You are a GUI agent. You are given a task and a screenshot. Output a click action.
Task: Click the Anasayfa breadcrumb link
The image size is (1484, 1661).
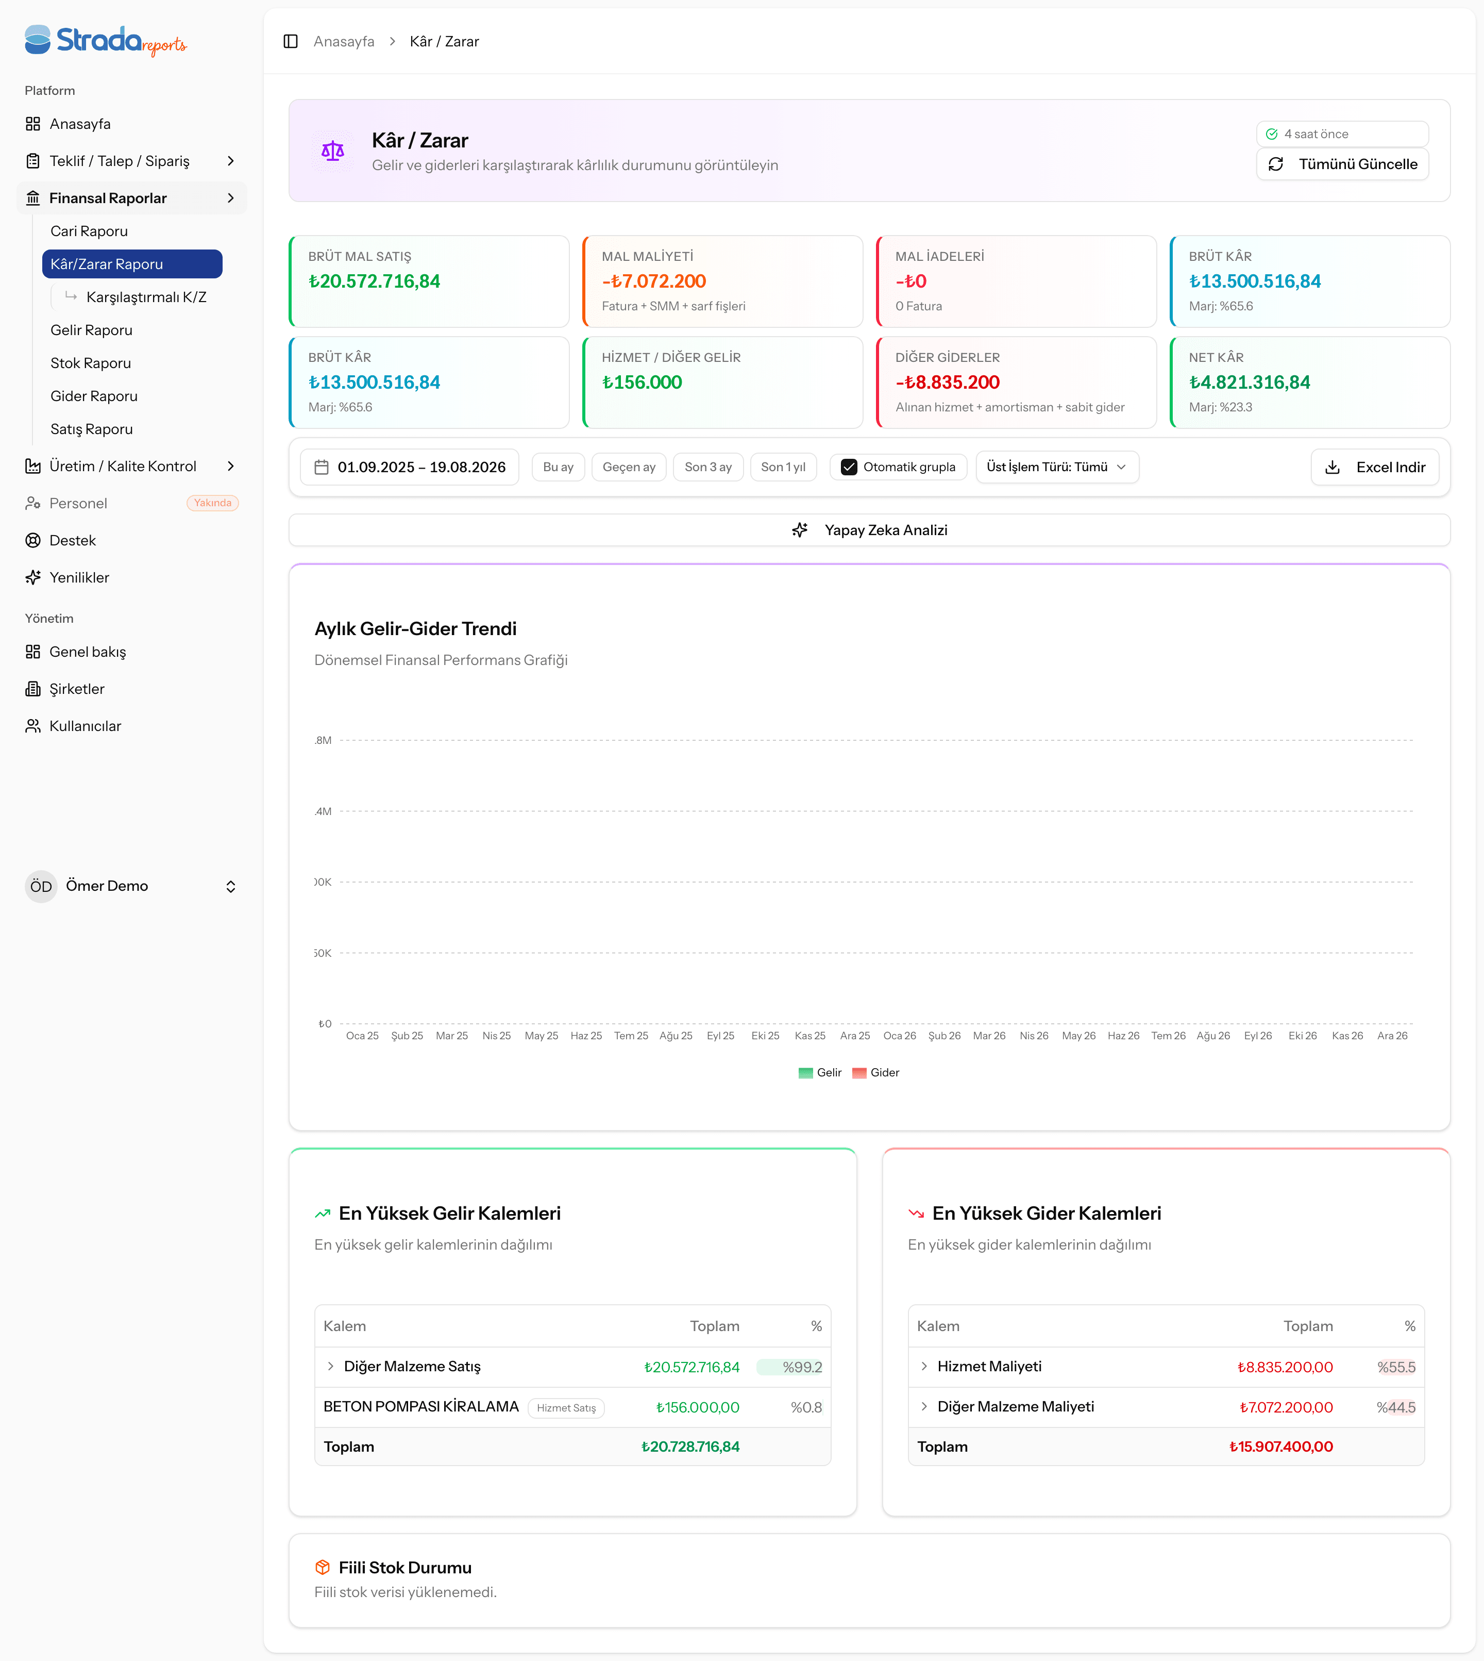coord(344,42)
